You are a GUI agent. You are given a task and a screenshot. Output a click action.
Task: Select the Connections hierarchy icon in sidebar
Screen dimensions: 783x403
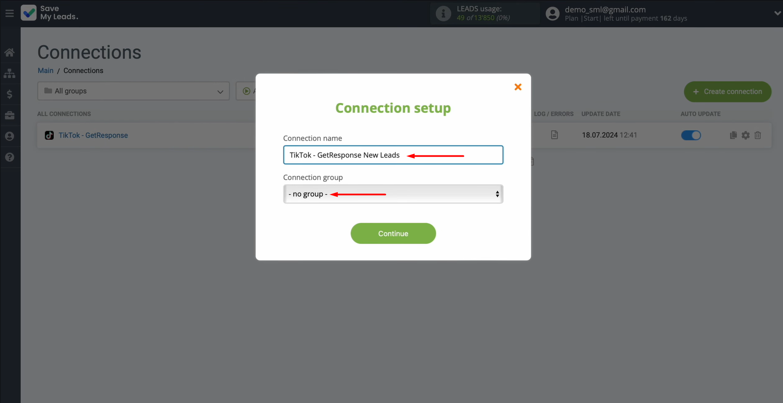point(10,73)
